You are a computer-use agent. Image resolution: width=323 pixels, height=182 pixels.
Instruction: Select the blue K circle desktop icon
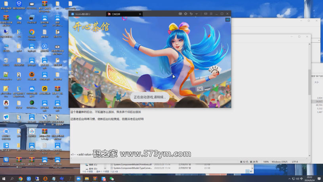coord(44,48)
